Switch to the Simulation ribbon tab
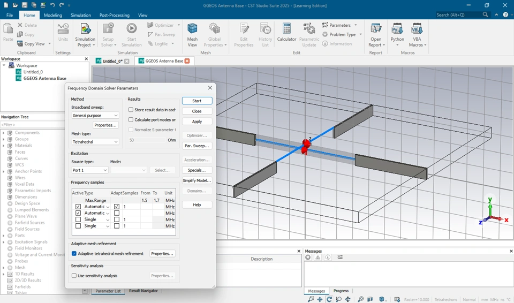The image size is (514, 303). point(81,15)
